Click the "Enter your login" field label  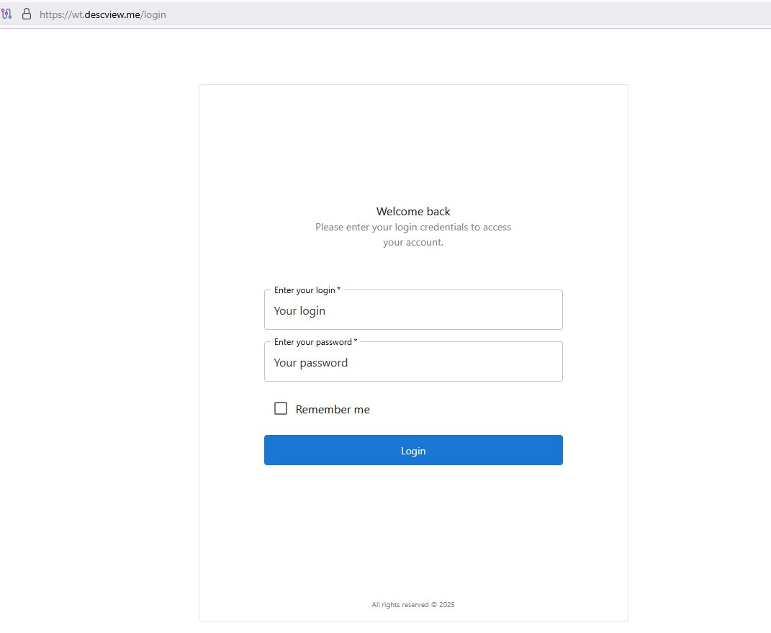305,290
